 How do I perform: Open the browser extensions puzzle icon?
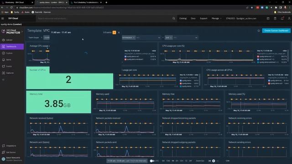coord(276,7)
